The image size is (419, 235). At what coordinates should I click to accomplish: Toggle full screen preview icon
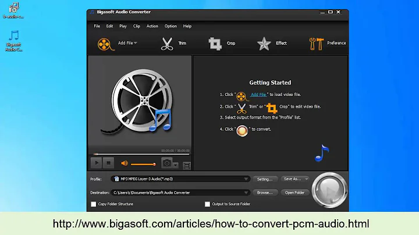point(187,166)
